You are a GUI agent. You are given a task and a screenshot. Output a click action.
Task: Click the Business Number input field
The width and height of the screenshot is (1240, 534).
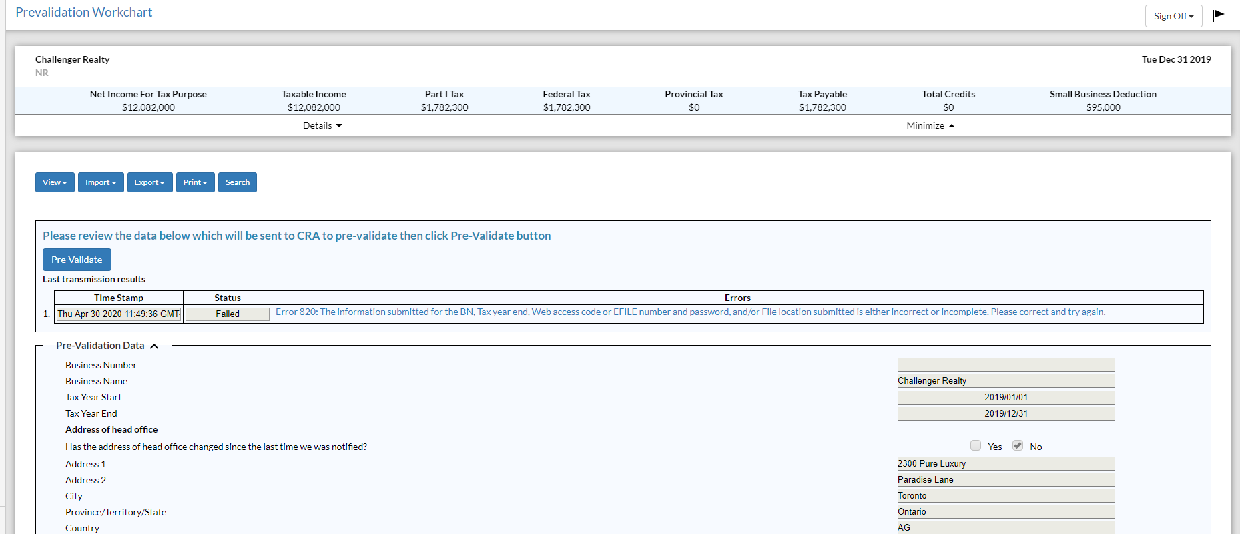tap(1005, 365)
